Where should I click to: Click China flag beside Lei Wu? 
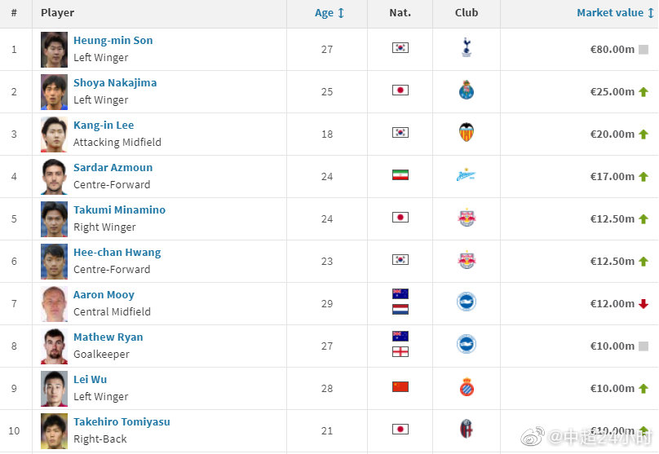point(400,387)
